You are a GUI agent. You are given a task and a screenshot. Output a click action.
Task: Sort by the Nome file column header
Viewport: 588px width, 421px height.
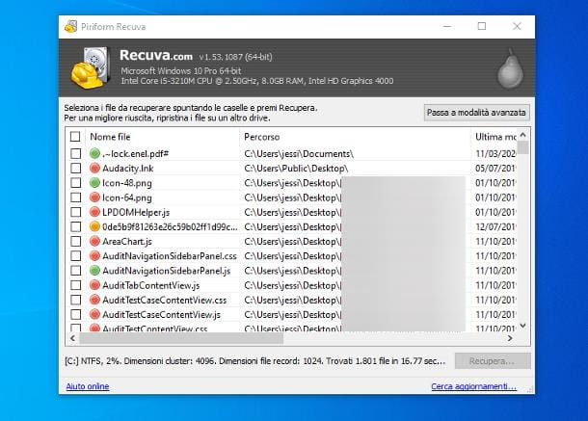[x=162, y=137]
